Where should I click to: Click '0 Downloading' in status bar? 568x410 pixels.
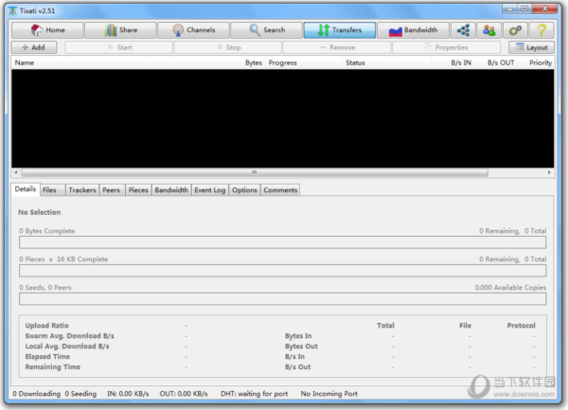[x=37, y=394]
